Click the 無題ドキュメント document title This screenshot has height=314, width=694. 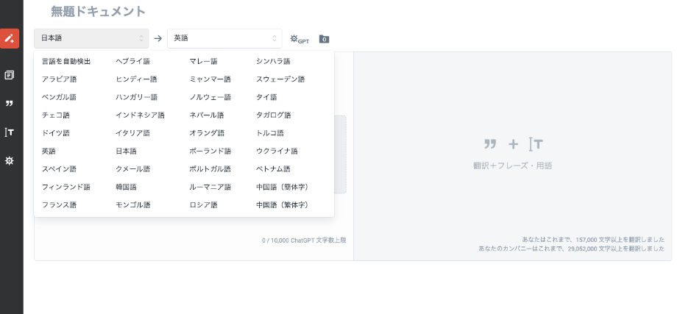[98, 12]
